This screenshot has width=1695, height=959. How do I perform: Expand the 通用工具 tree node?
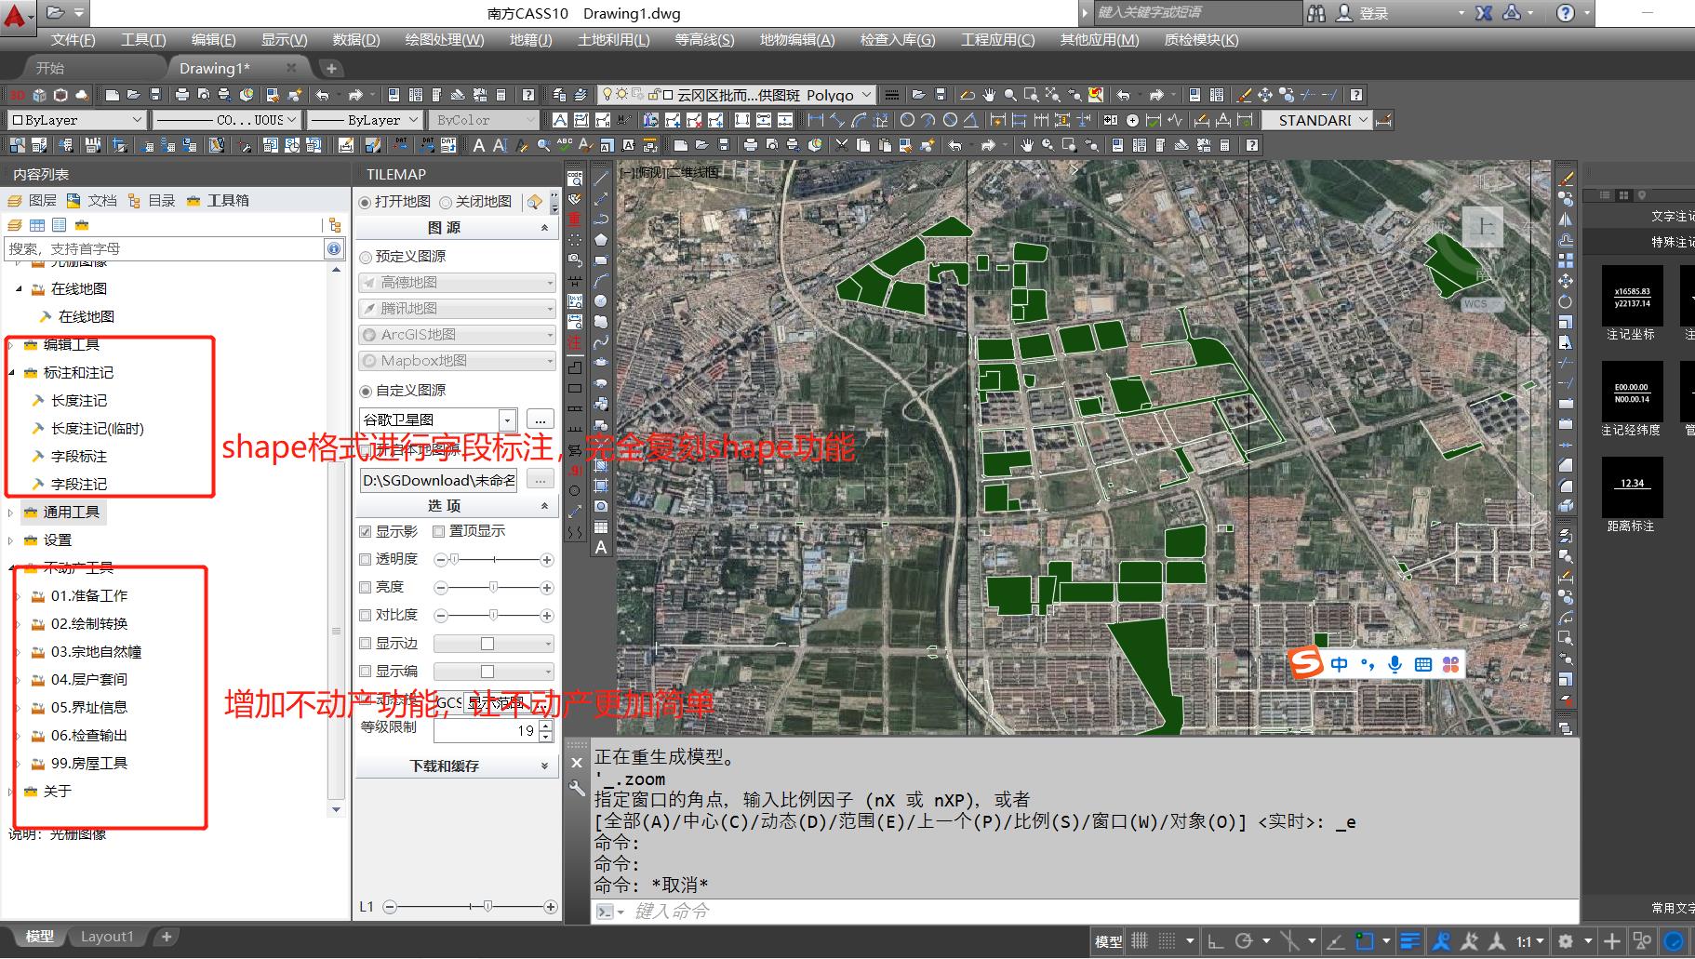tap(10, 513)
